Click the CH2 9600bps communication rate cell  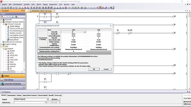pyautogui.click(x=99, y=47)
